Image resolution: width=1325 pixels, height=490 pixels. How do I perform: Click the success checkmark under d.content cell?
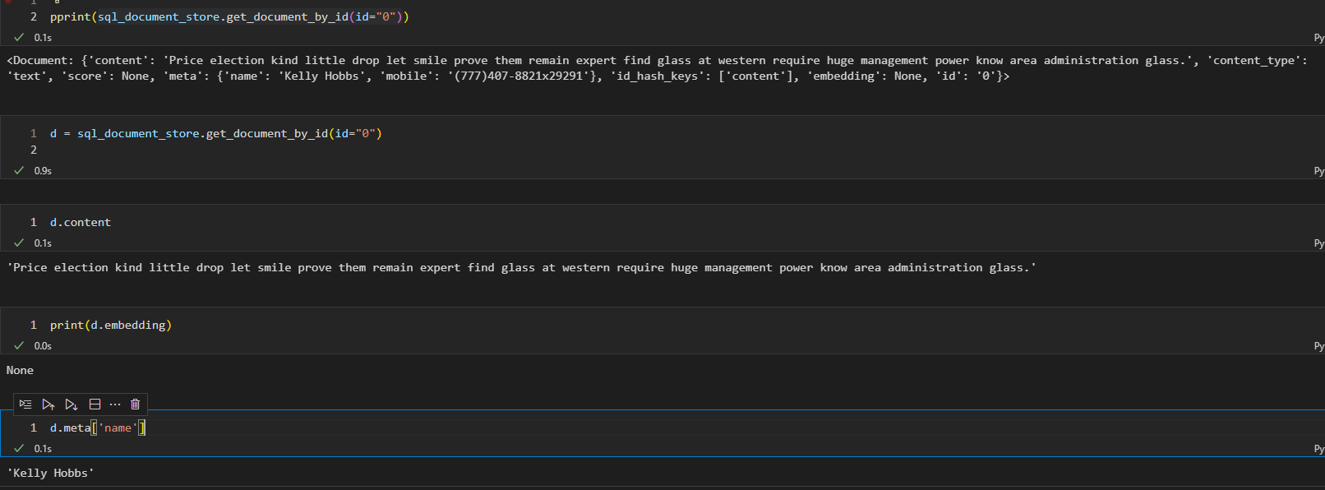coord(19,243)
